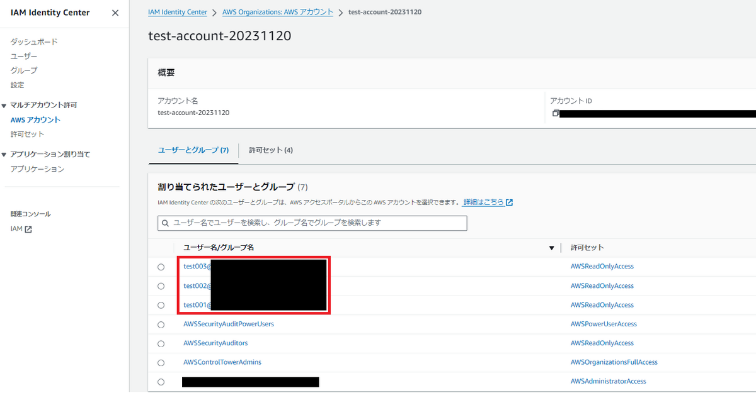Open the test002 user link

(x=197, y=286)
